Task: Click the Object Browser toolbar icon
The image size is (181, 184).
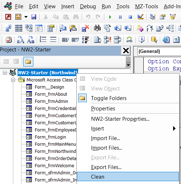Action: click(173, 17)
